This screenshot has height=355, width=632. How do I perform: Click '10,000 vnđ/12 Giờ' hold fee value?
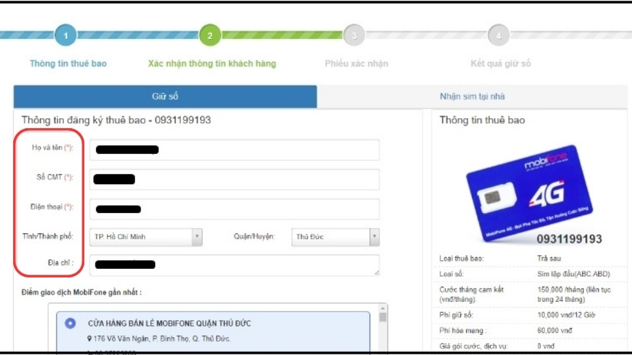pos(566,315)
